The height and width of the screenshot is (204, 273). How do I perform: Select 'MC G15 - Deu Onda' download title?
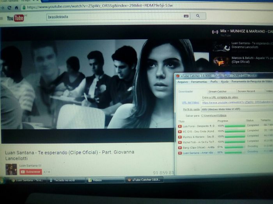pyautogui.click(x=198, y=131)
